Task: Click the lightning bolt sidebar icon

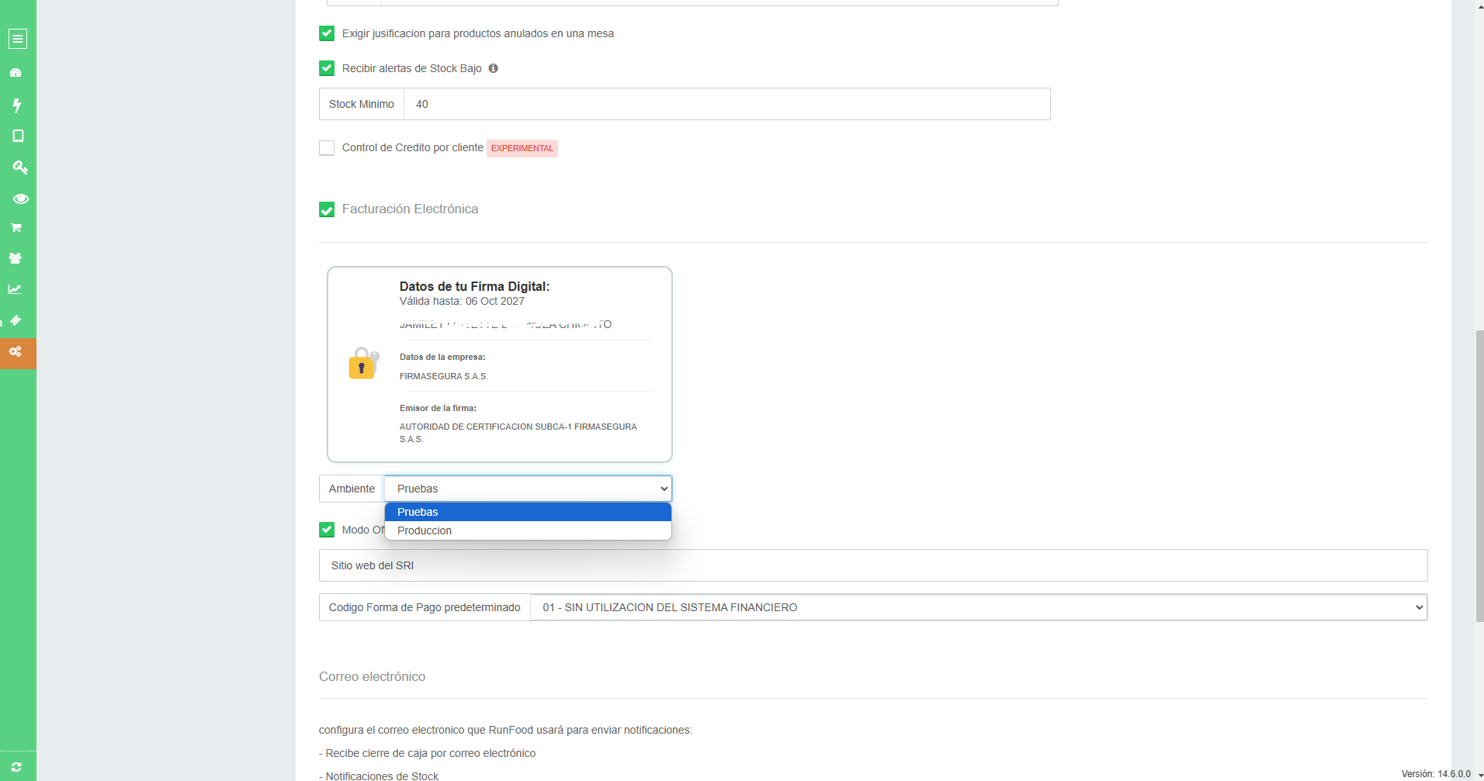Action: (17, 105)
